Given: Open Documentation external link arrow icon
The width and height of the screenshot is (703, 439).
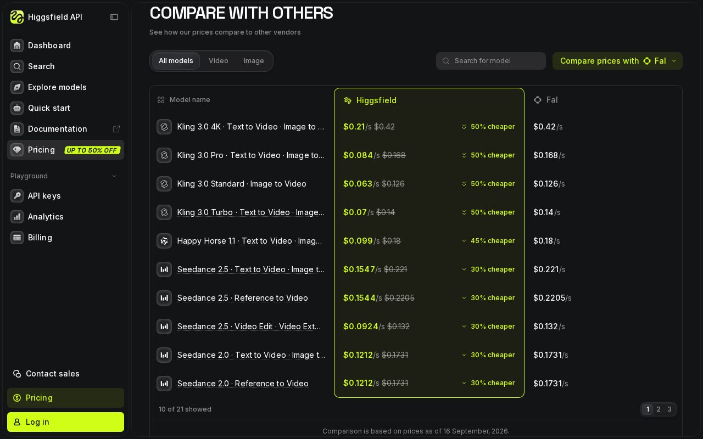Looking at the screenshot, I should pos(116,129).
